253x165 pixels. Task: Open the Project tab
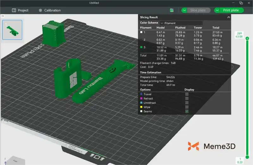[x=20, y=10]
